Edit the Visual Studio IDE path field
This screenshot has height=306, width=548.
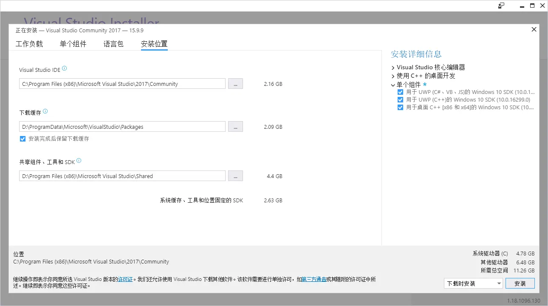[x=122, y=84]
